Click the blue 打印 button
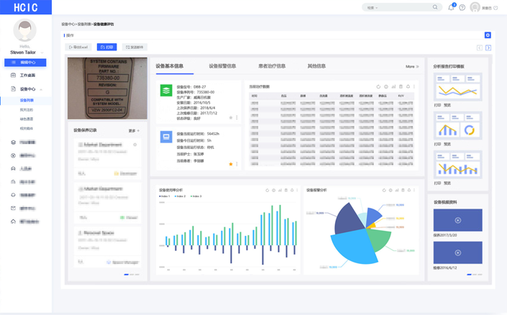The width and height of the screenshot is (507, 315). pos(106,47)
